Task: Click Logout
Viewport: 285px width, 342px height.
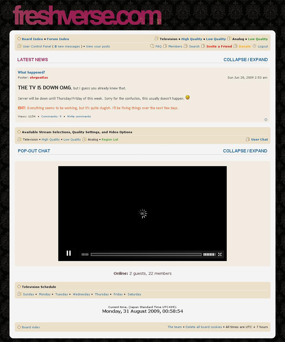Action: 263,47
